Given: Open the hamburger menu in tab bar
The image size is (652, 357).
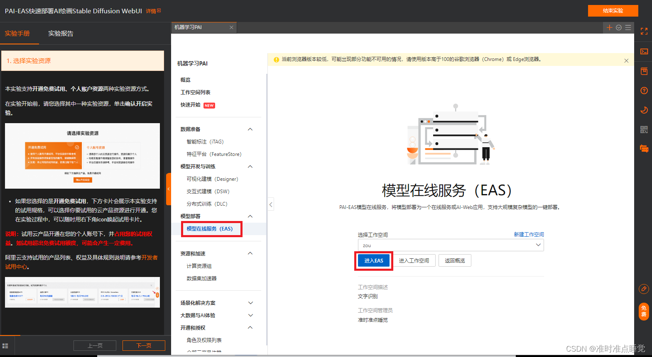Looking at the screenshot, I should (x=628, y=27).
